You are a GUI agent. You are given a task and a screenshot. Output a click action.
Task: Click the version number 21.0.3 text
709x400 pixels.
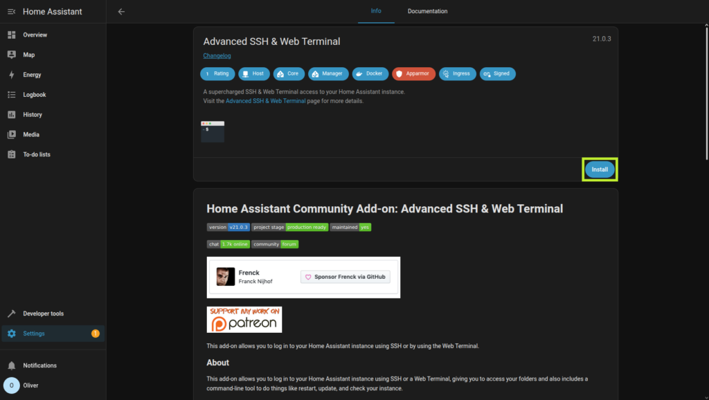pos(602,39)
